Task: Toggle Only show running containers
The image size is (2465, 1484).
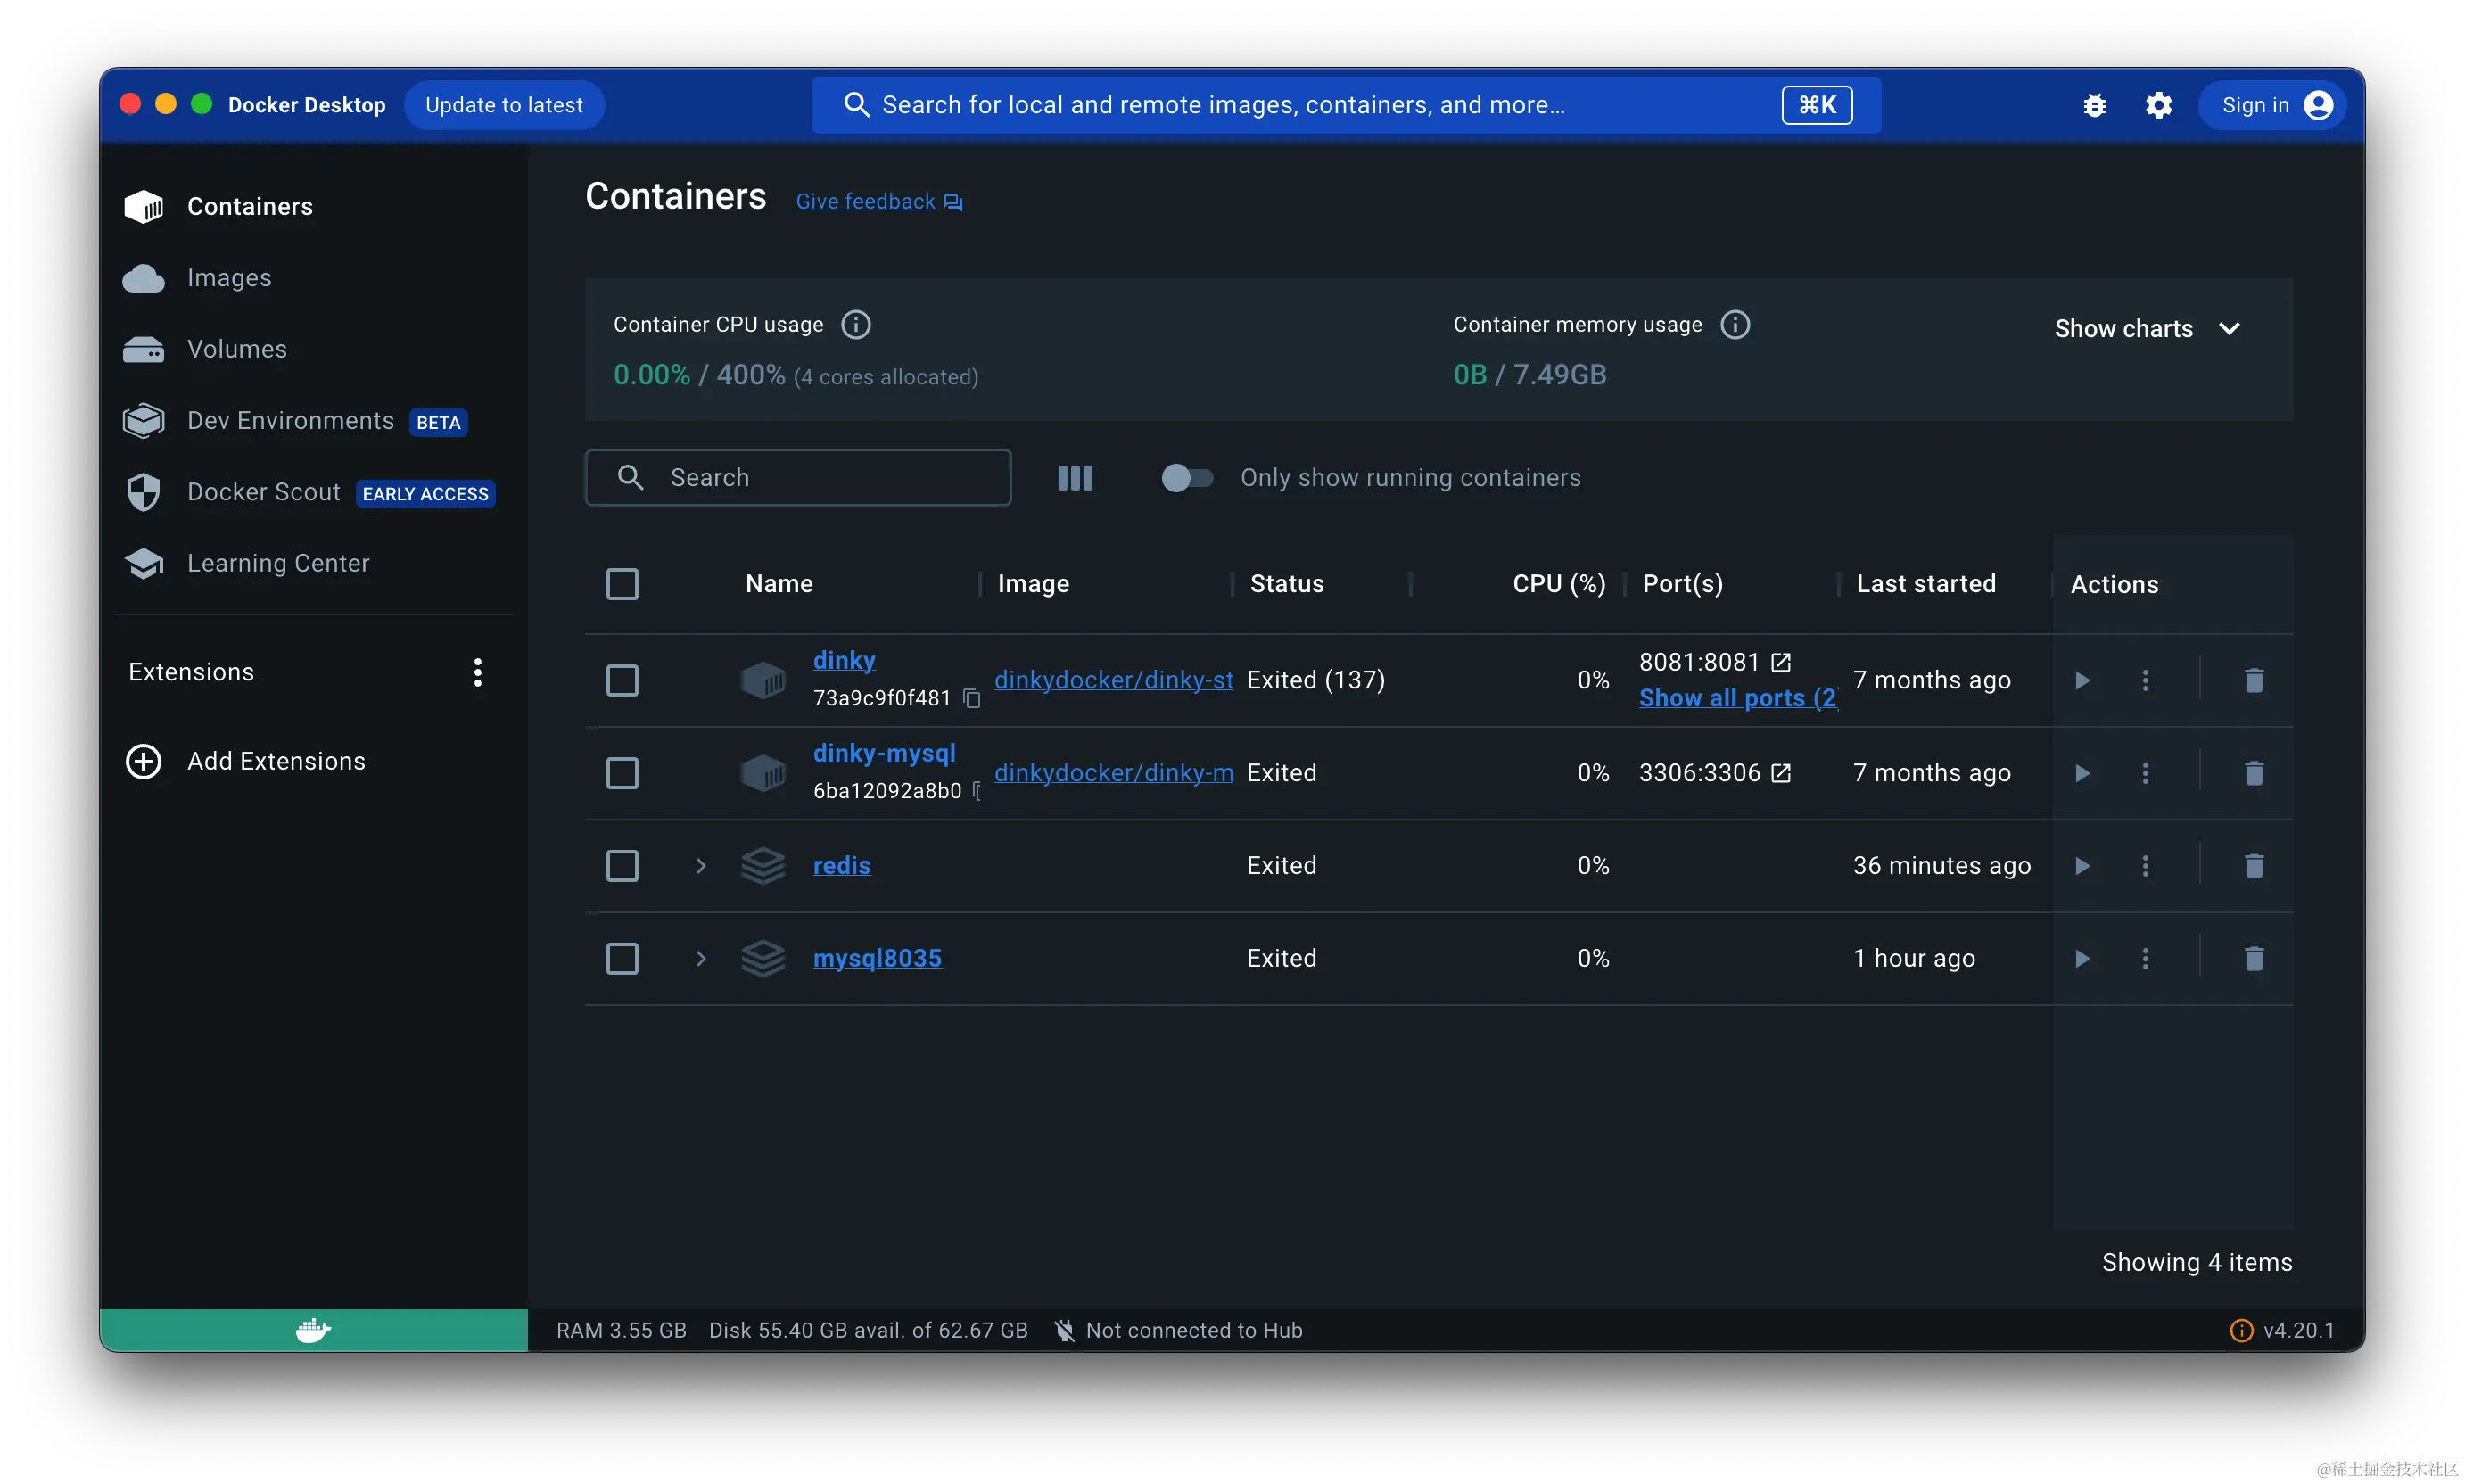Action: (x=1186, y=478)
